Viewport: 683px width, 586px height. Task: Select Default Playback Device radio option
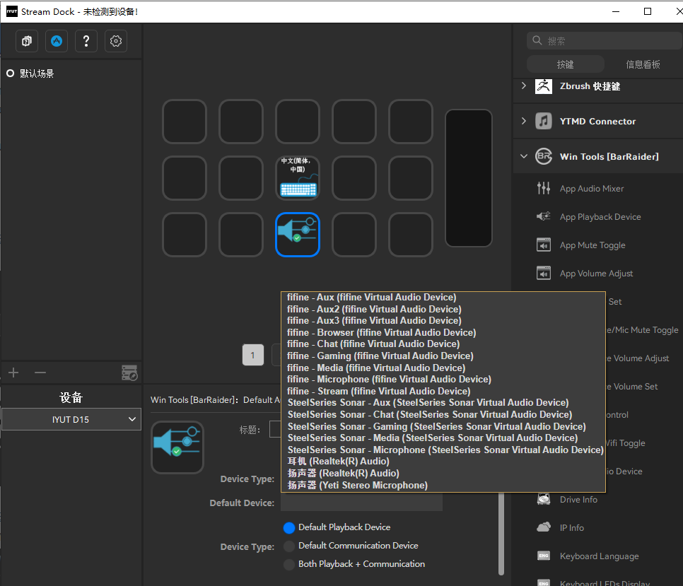(288, 527)
